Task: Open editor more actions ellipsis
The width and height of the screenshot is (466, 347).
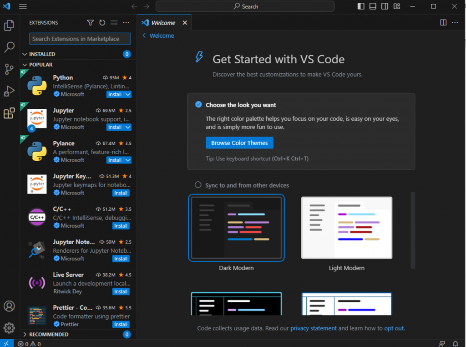Action: pos(455,23)
